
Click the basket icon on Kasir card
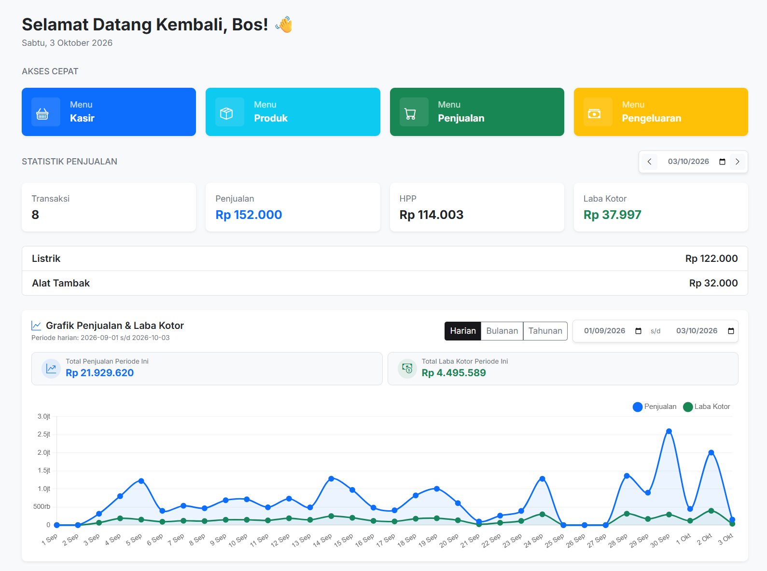(42, 114)
